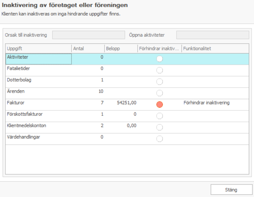Viewport: 254px width, 197px height.
Task: Click the status circle in Värdehandlingar row
Action: [x=160, y=139]
